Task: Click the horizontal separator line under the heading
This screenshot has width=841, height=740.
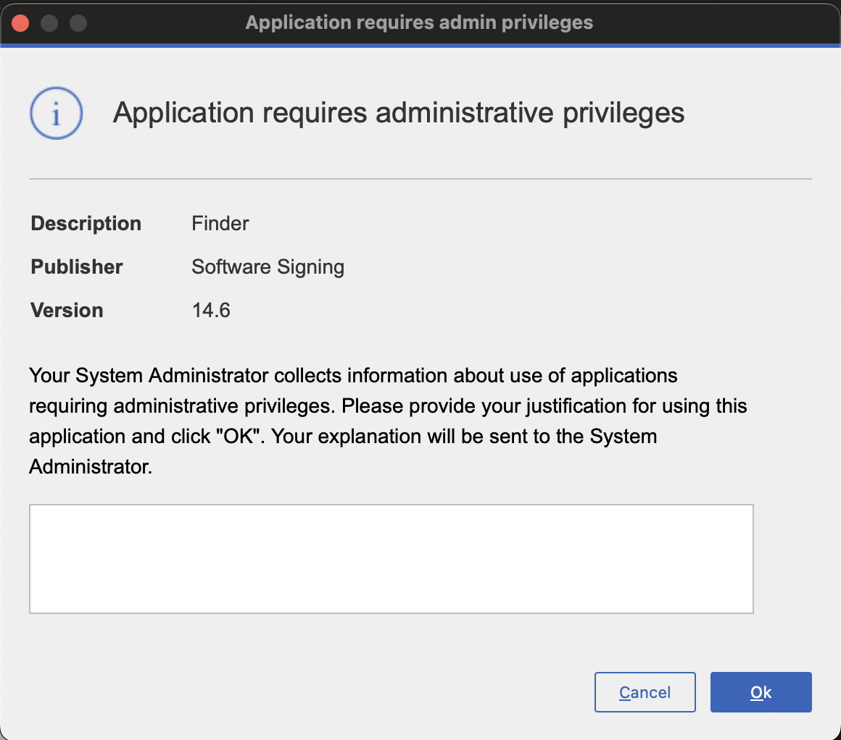Action: click(x=420, y=177)
